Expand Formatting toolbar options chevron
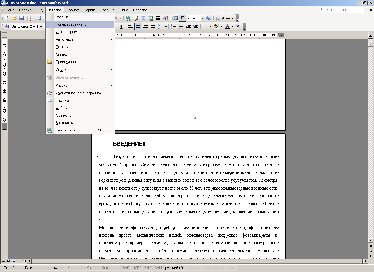 (x=244, y=27)
